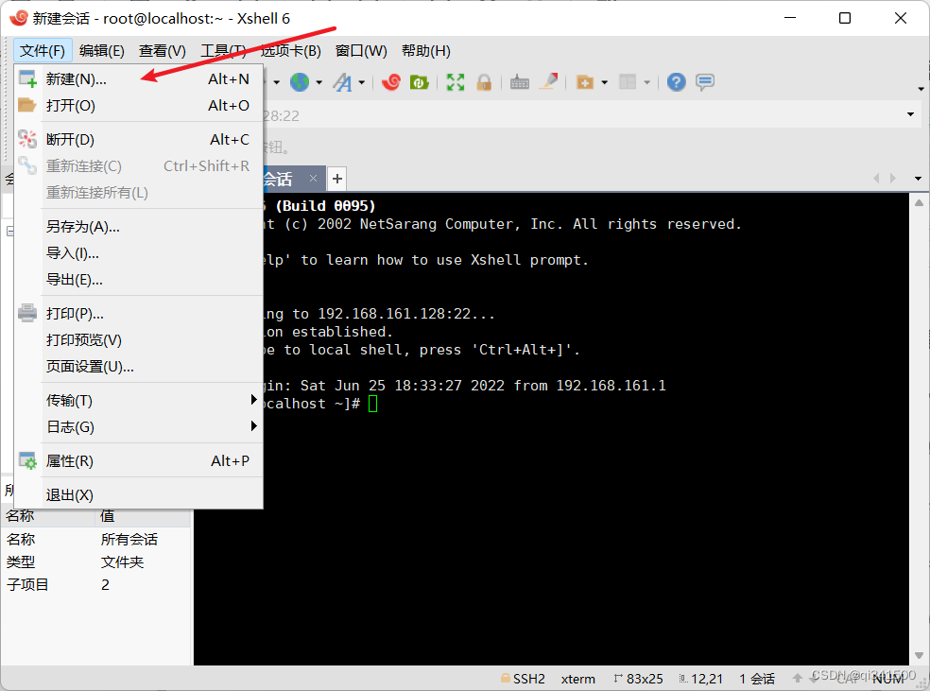Viewport: 930px width, 691px height.
Task: Open toolbar overflow options arrow
Action: [x=921, y=89]
